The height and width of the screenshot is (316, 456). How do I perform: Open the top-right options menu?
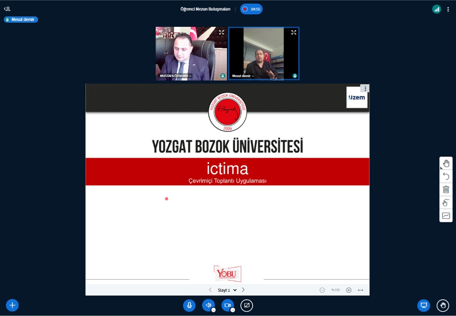point(448,9)
